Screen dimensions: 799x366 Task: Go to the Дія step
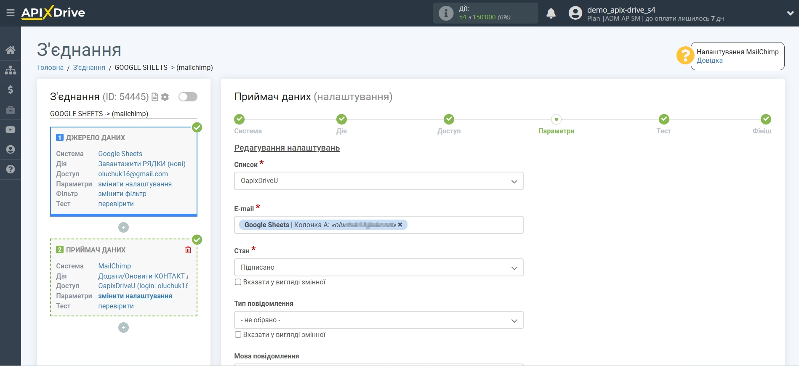(341, 124)
